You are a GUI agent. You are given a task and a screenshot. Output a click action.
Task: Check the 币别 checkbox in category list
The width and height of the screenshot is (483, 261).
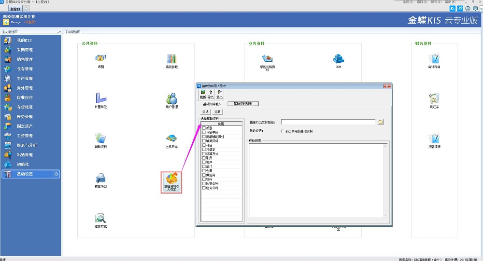[x=204, y=128]
